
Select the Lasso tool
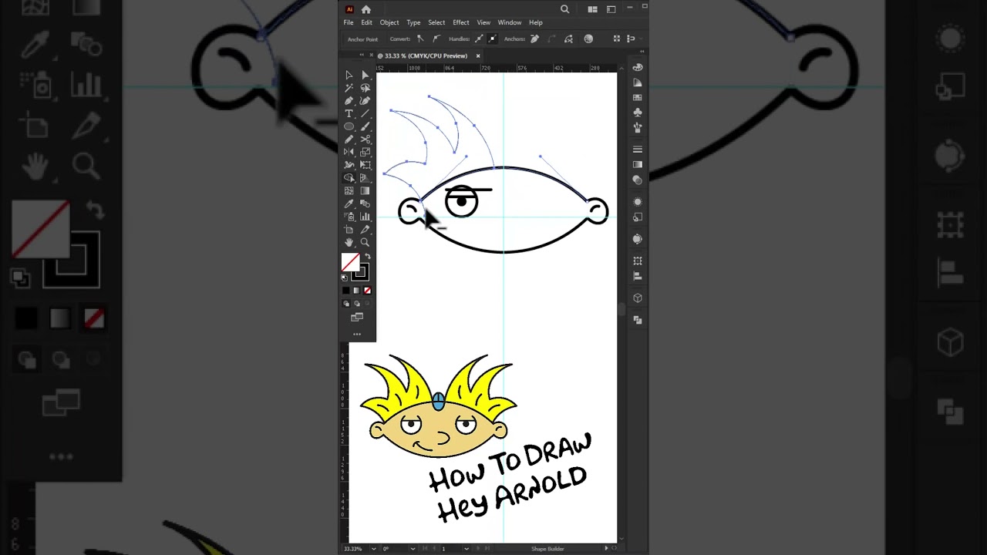365,88
